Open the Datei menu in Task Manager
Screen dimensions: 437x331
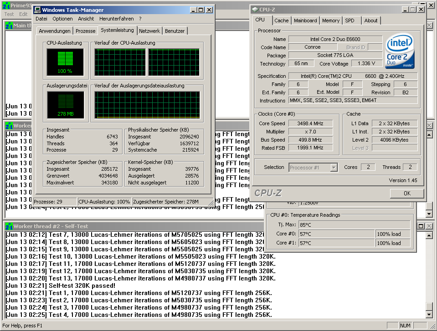41,19
